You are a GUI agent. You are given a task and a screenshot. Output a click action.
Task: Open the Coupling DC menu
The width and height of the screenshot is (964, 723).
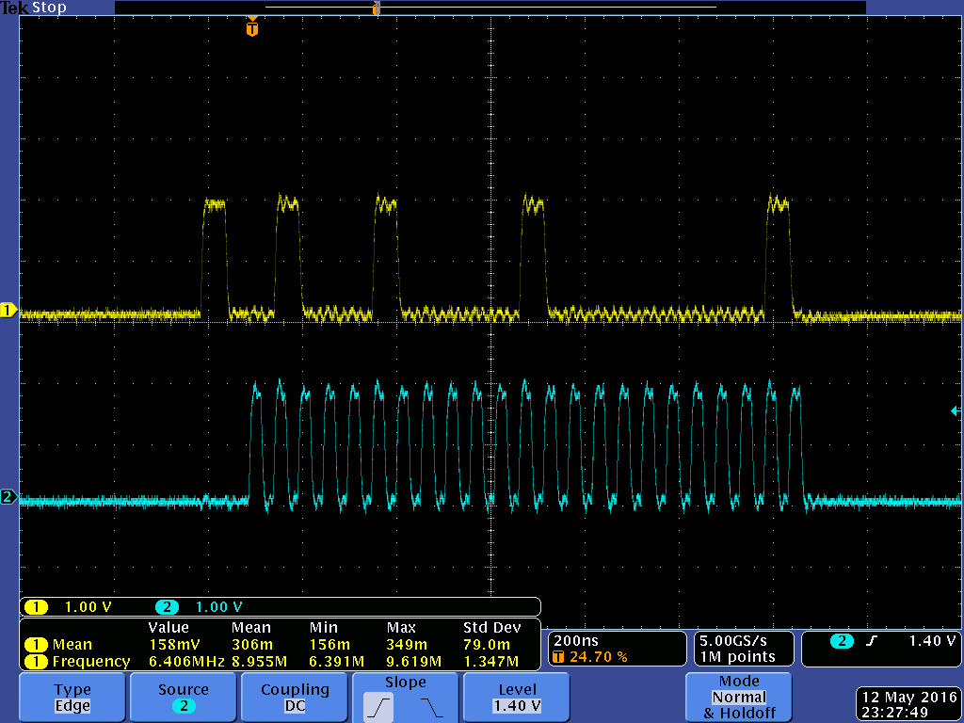point(295,698)
